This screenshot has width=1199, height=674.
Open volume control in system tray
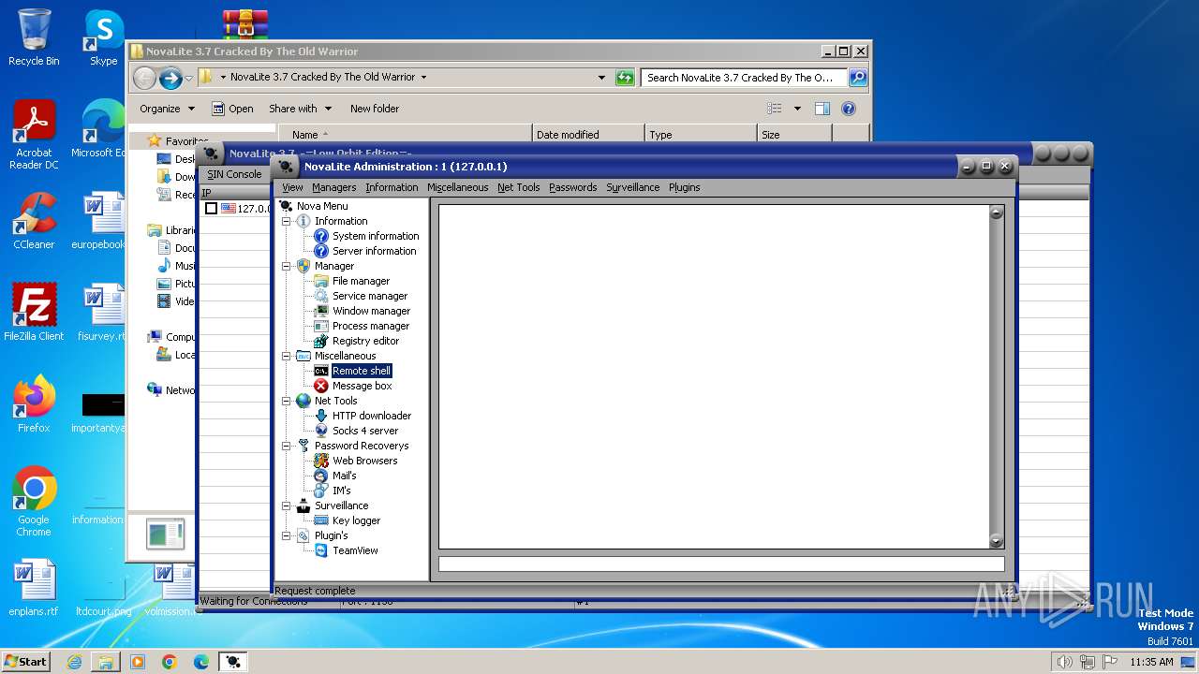pyautogui.click(x=1064, y=662)
